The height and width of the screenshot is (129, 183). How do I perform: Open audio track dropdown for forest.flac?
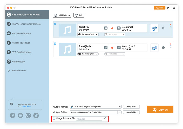88,34
